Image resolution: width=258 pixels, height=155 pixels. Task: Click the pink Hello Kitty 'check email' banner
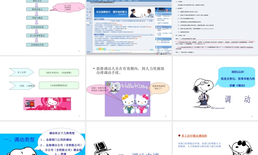[47, 104]
